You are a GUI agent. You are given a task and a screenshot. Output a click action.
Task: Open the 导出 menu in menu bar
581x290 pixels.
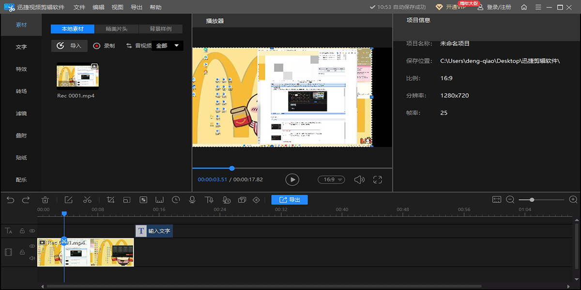(x=137, y=7)
